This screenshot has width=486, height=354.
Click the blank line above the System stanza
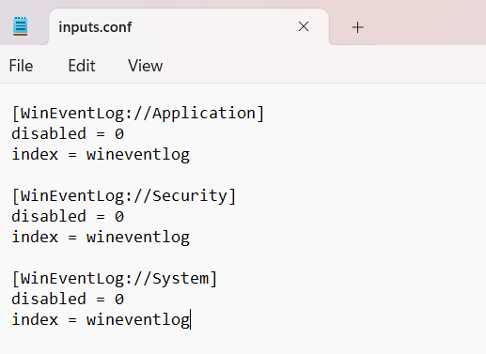243,257
